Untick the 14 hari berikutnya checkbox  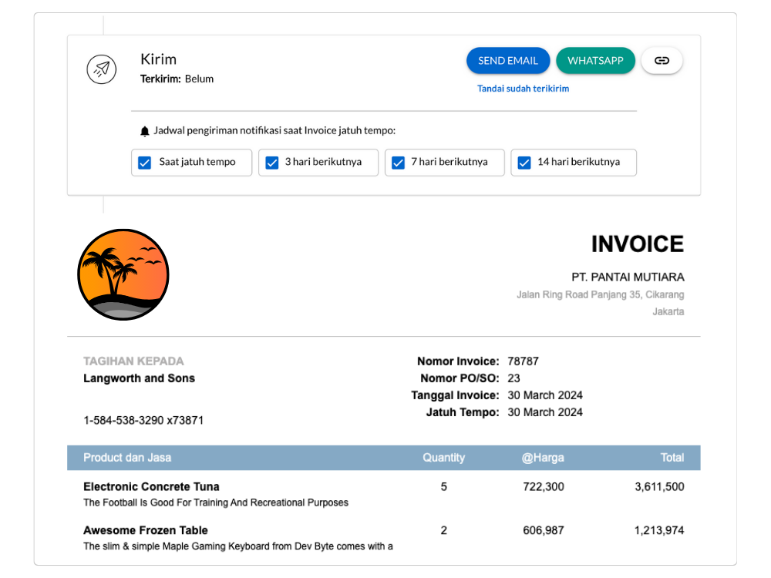(x=524, y=163)
